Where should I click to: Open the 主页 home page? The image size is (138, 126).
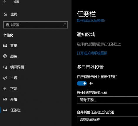[x=14, y=14]
